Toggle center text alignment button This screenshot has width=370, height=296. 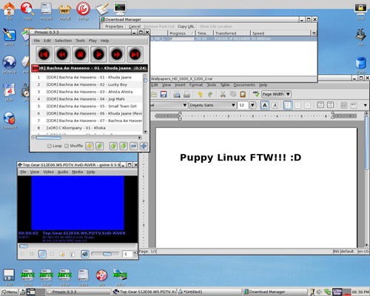click(297, 105)
